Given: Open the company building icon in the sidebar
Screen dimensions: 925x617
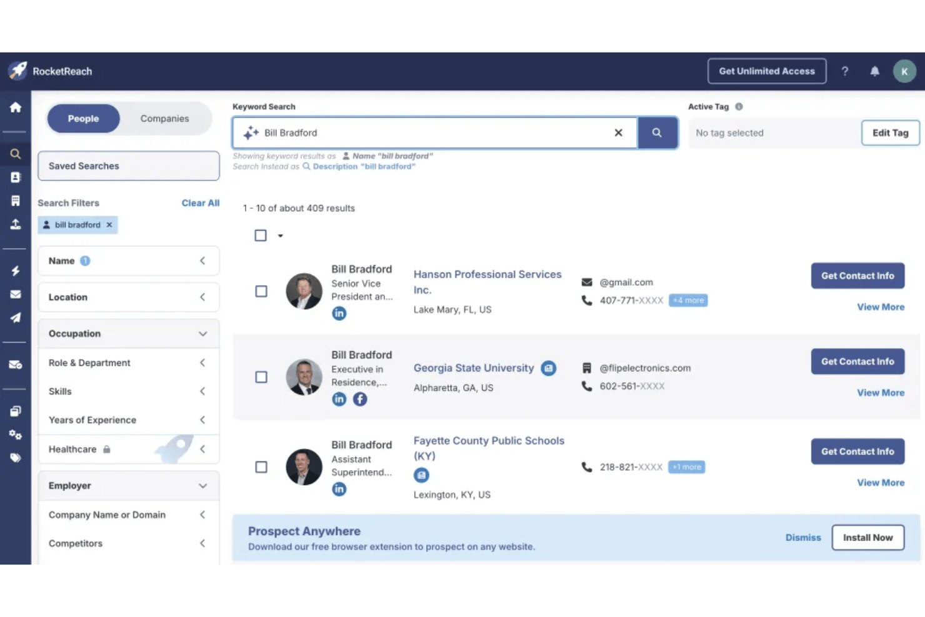Looking at the screenshot, I should click(x=16, y=201).
